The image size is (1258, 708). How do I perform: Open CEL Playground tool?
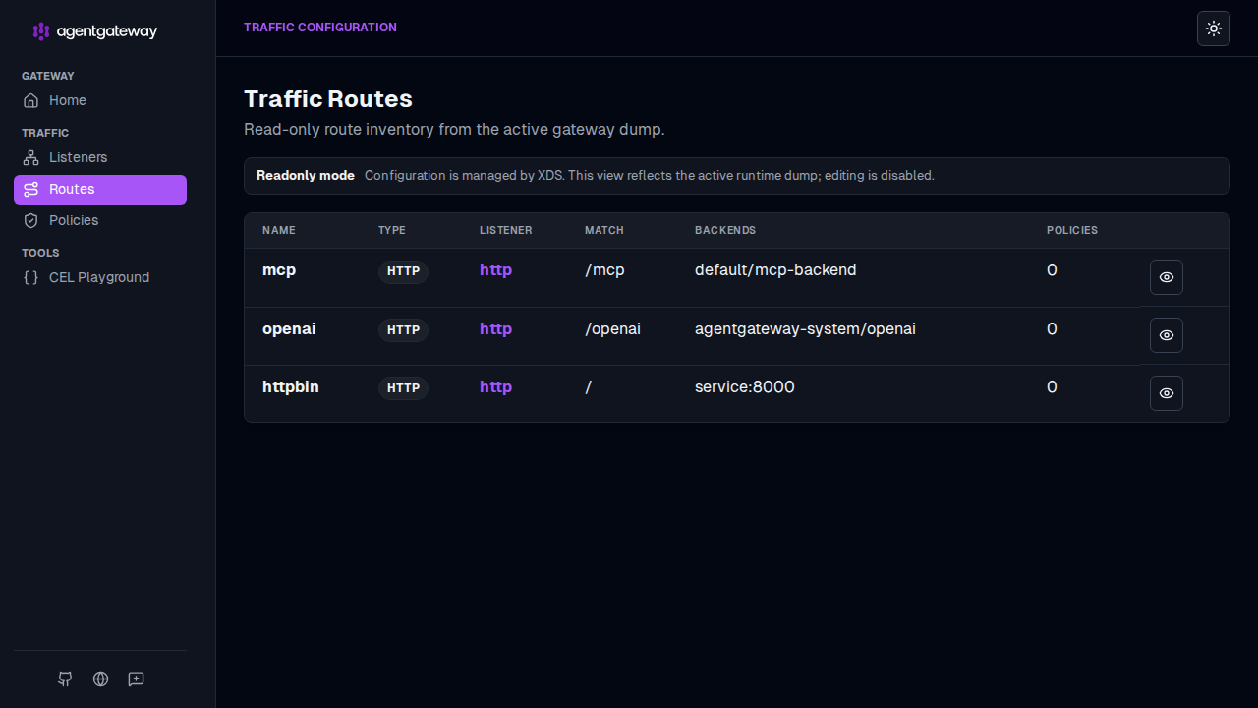(100, 277)
